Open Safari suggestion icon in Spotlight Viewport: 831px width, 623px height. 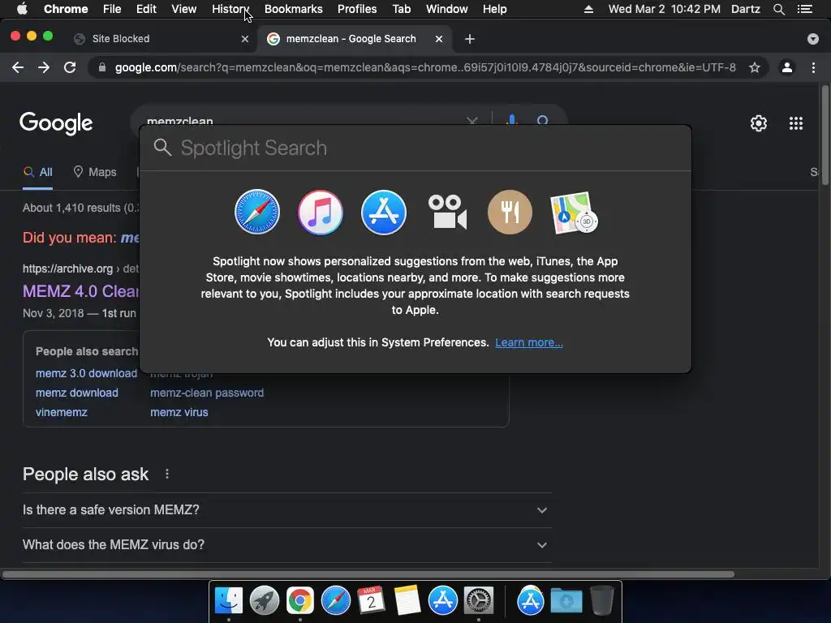257,212
